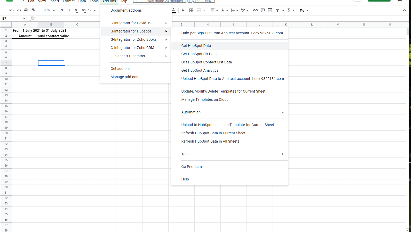Increase decimal places icon
The image size is (413, 232).
point(83,10)
